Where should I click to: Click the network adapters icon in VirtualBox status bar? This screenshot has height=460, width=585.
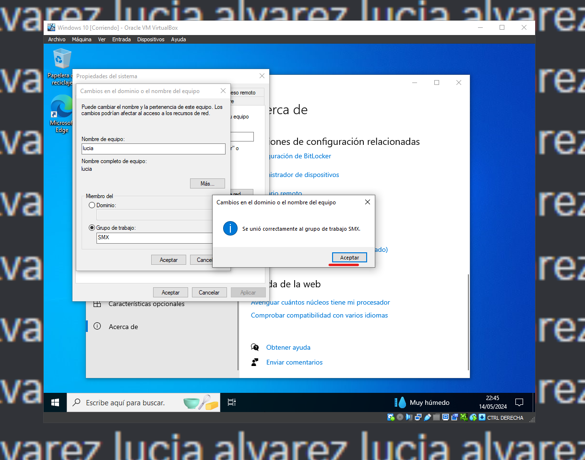click(418, 417)
